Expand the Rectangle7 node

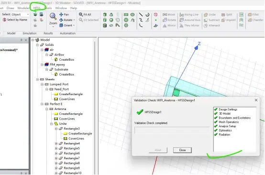coord(56,158)
